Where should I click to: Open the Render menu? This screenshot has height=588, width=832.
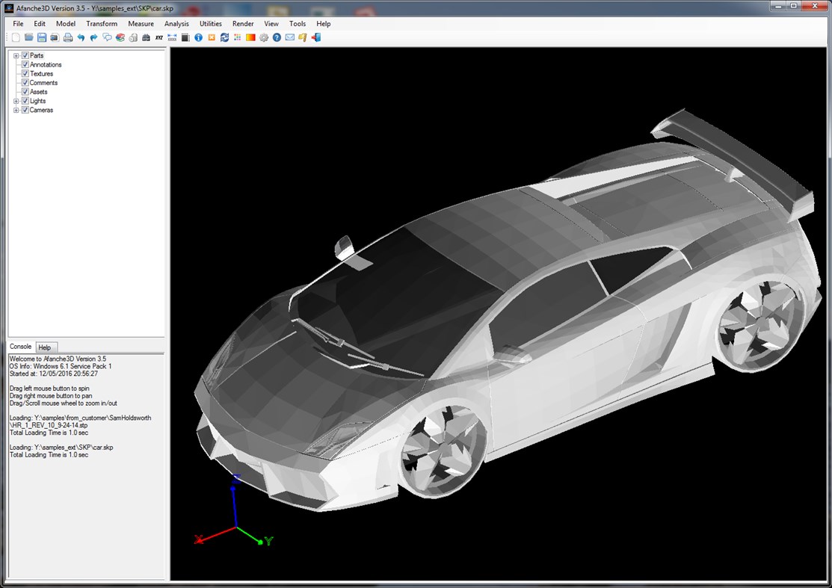[243, 24]
